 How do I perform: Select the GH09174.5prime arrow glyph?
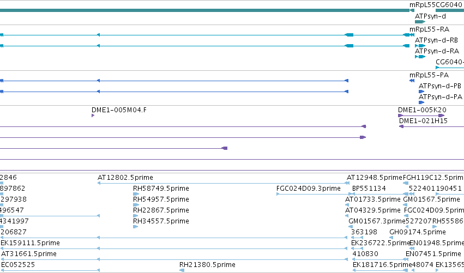pos(391,238)
